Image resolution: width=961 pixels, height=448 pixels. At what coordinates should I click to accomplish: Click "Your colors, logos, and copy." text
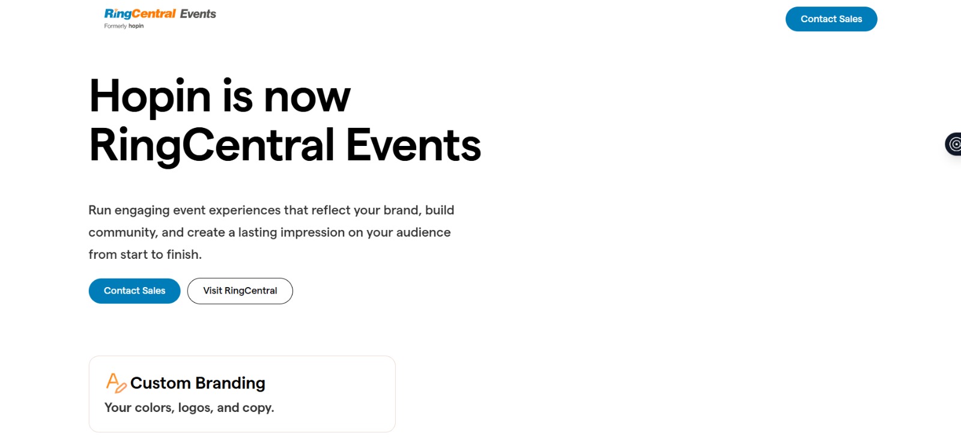189,408
